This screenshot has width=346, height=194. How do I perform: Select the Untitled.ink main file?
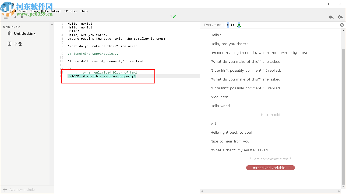[25, 34]
